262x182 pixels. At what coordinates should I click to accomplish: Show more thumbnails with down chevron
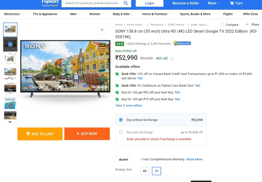(x=10, y=122)
